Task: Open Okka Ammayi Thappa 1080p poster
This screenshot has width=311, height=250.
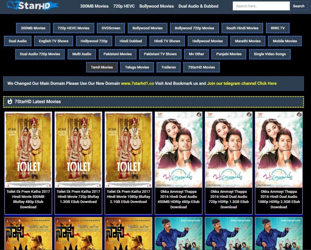Action: (279, 150)
